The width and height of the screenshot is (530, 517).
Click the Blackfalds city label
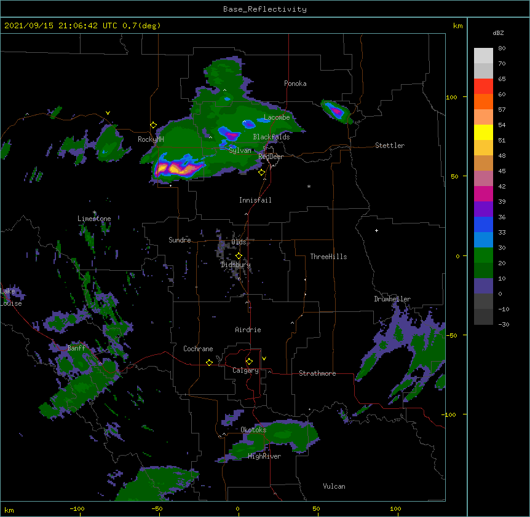point(271,137)
